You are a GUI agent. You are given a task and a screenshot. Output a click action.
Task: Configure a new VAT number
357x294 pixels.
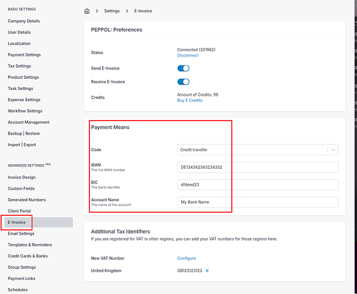click(x=186, y=258)
